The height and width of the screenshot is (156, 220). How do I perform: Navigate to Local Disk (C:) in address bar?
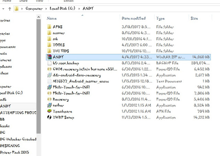click(63, 8)
